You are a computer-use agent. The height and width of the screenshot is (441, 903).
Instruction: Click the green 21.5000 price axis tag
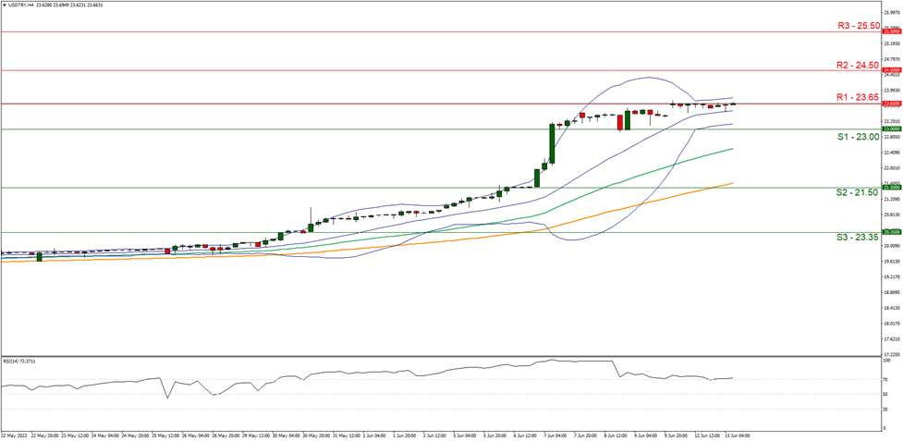point(891,188)
